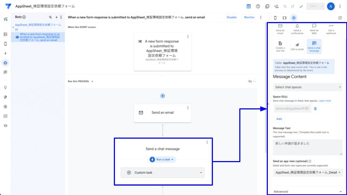Click the share add-person icon
347x195 pixels.
click(x=276, y=6)
